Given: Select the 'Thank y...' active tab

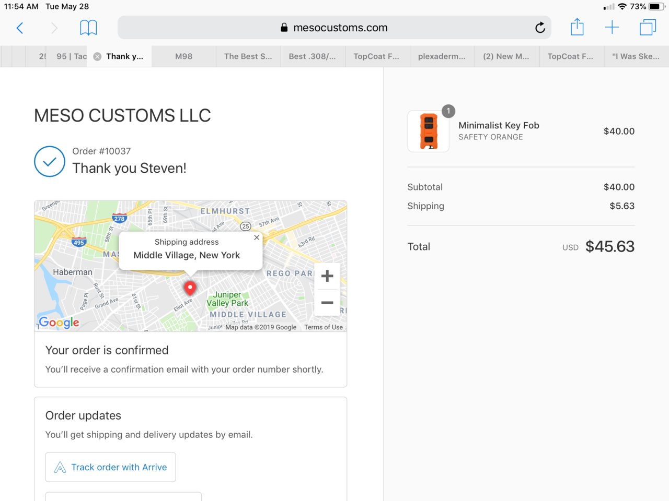Looking at the screenshot, I should (x=120, y=56).
